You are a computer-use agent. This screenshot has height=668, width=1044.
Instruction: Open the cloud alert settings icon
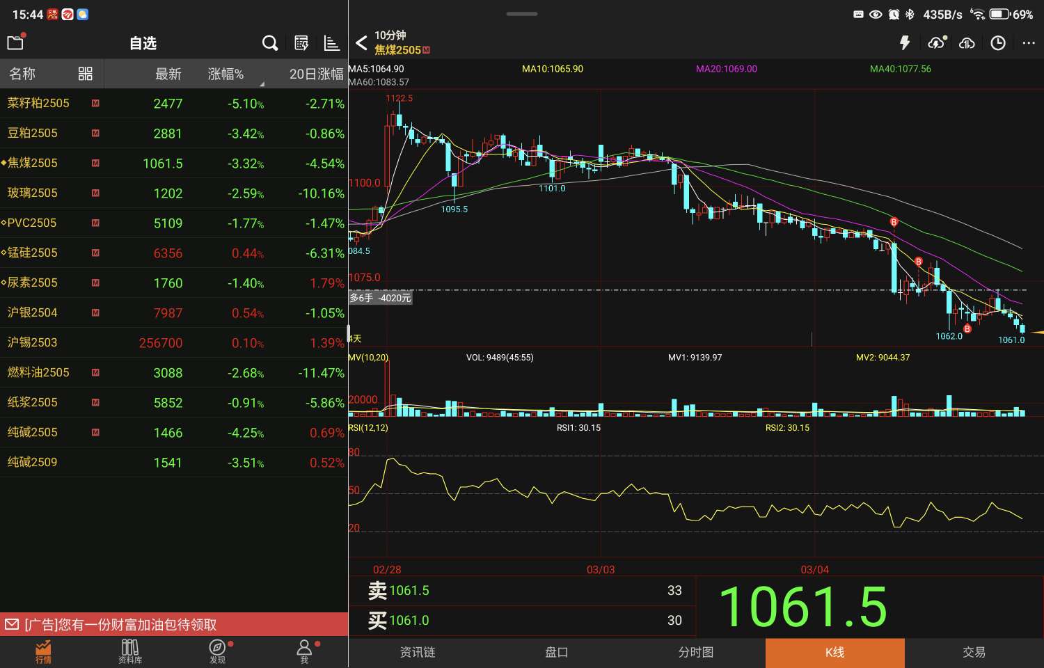tap(937, 43)
